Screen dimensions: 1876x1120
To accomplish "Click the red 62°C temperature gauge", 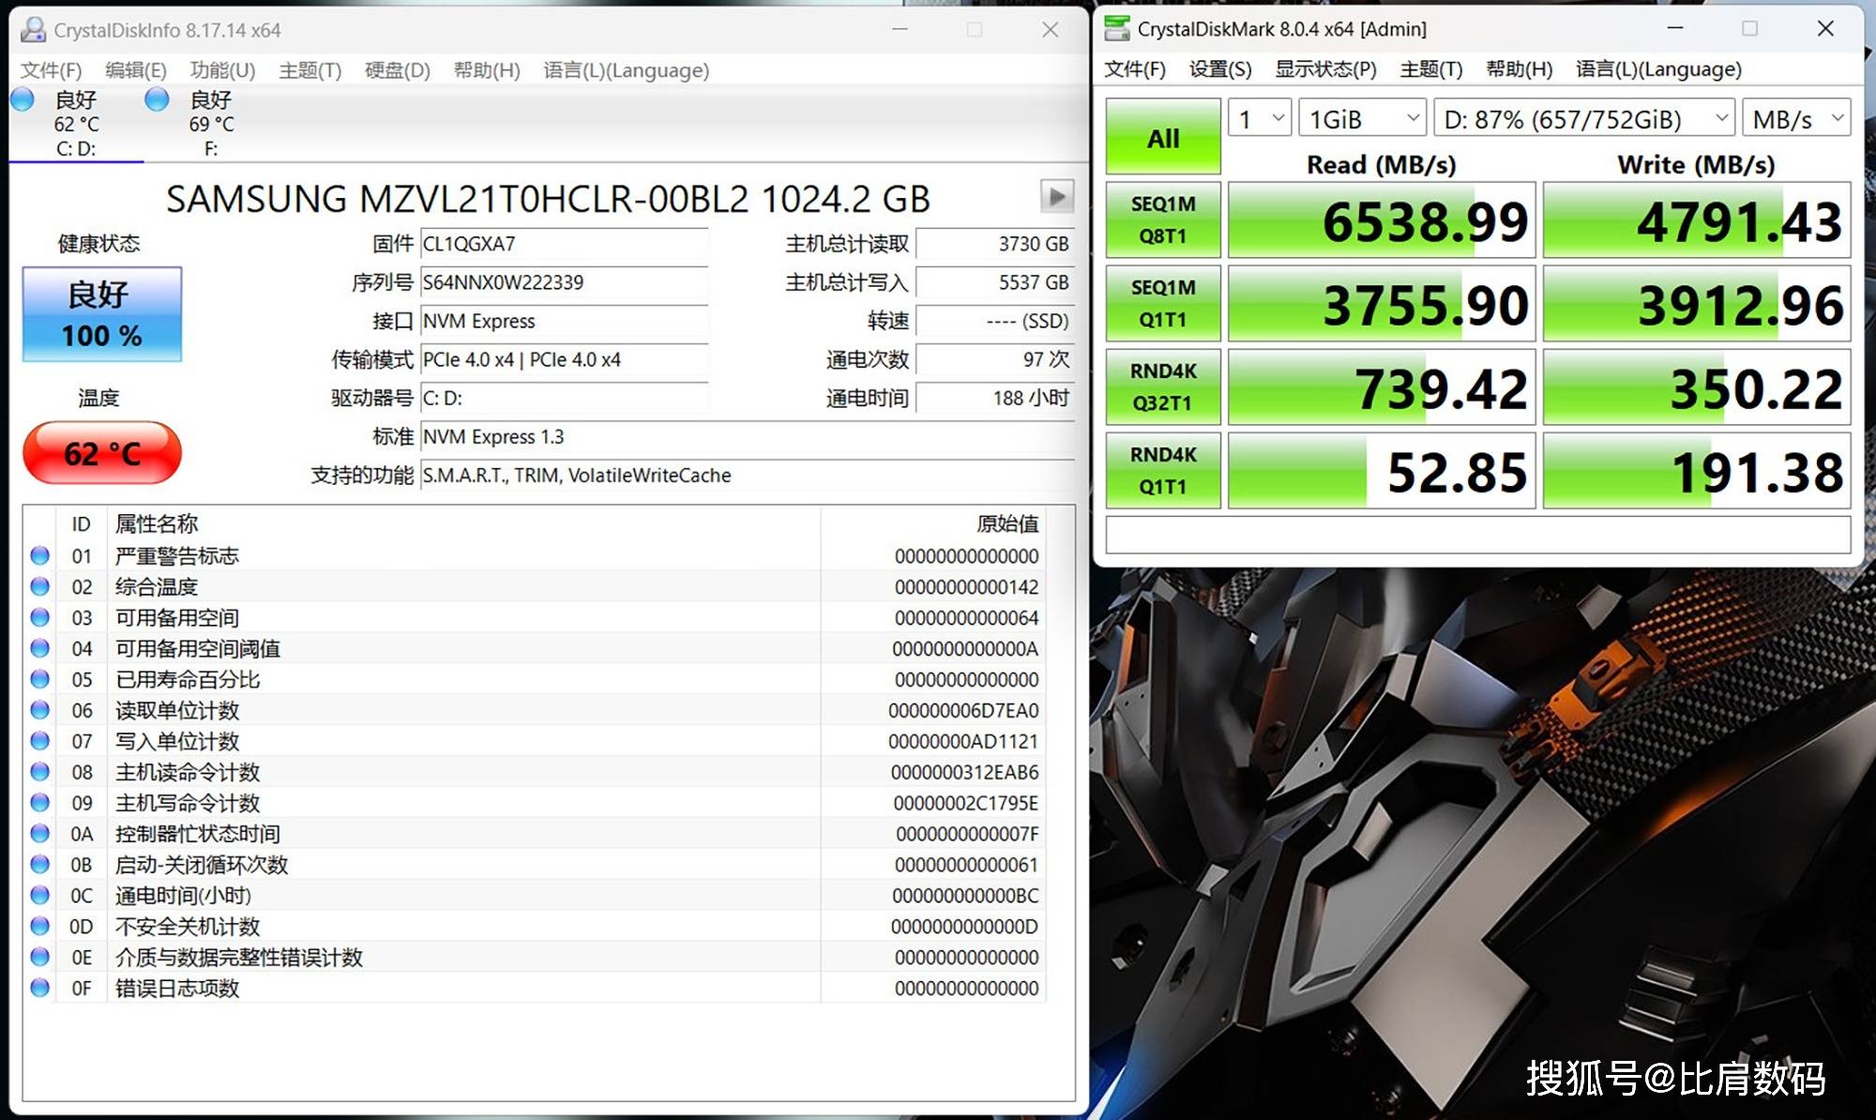I will click(x=100, y=453).
